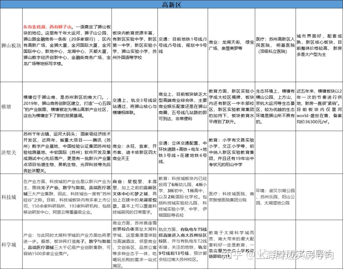
Task: Click cell 交通上，轨交3号线设站通过
Action: (x=135, y=106)
